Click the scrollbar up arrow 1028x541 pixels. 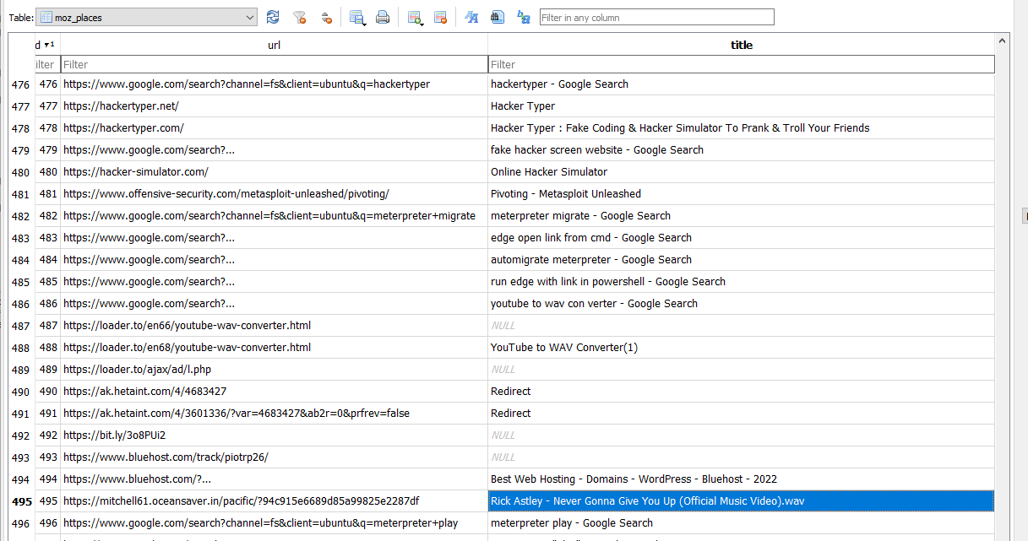(x=1002, y=41)
